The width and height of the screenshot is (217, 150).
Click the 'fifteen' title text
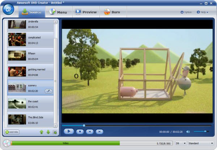coord(31,53)
